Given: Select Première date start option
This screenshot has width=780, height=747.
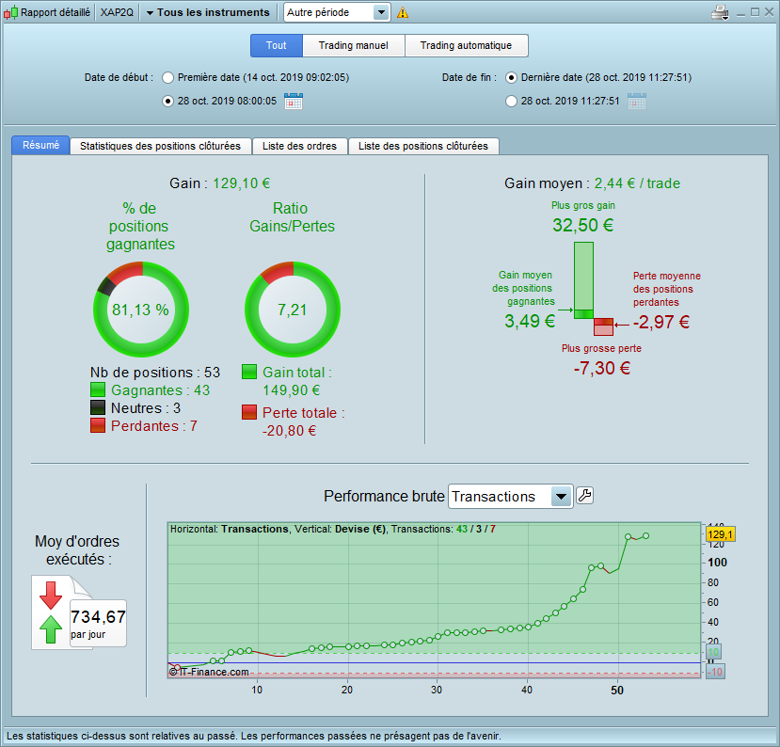Looking at the screenshot, I should (x=168, y=77).
